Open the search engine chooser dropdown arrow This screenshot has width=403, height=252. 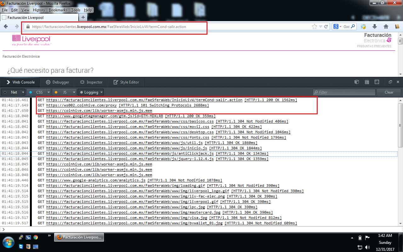point(340,27)
